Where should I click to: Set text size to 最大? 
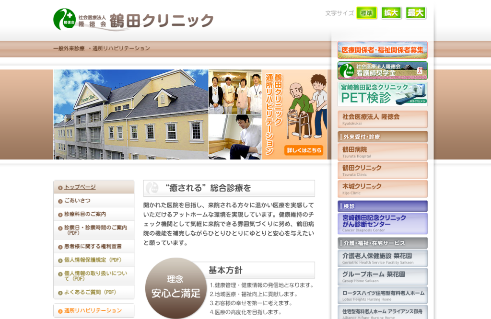pyautogui.click(x=416, y=13)
